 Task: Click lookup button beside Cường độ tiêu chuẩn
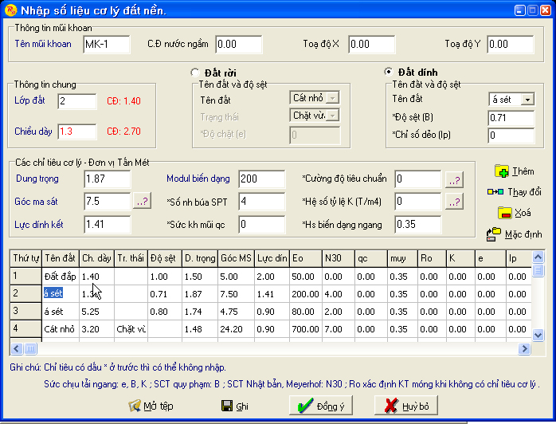[453, 179]
